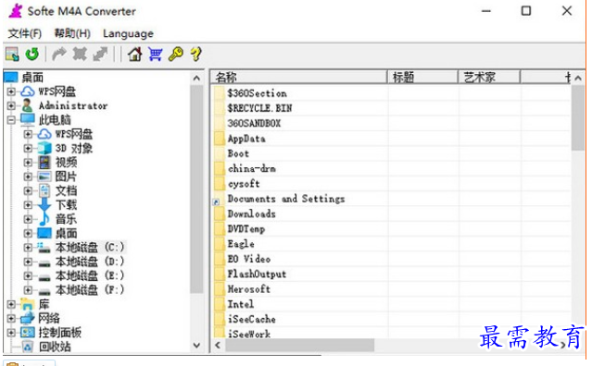The height and width of the screenshot is (366, 592).
Task: Select the 桌面 item under 此电脑
Action: (67, 233)
